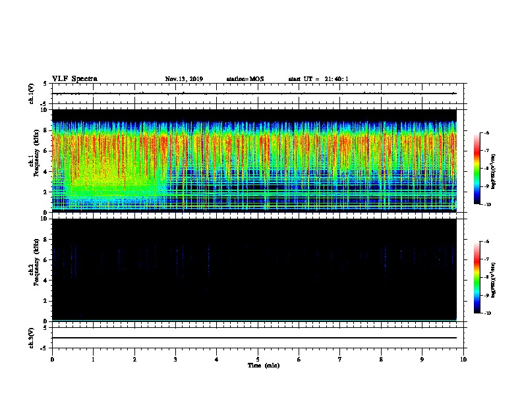Click the "start UT = 21:40: 1" text

318,79
